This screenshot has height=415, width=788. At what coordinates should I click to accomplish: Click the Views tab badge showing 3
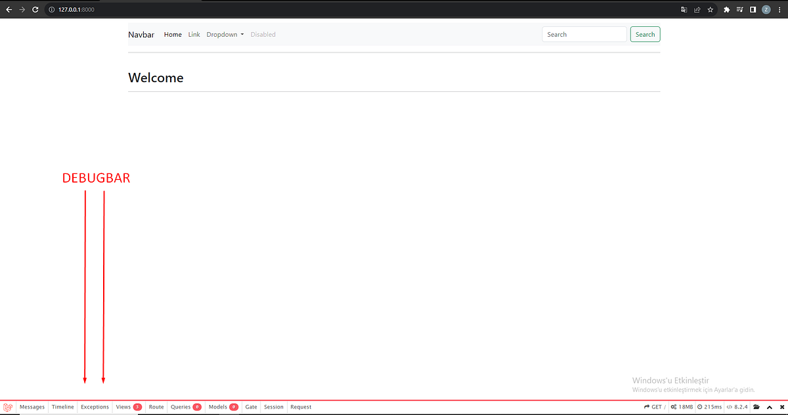click(137, 406)
